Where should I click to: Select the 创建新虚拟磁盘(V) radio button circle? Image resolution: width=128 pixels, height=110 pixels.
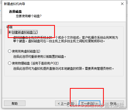(10, 32)
